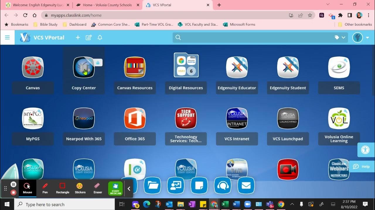Click the Start Webcam button
The image size is (375, 210).
(x=115, y=189)
